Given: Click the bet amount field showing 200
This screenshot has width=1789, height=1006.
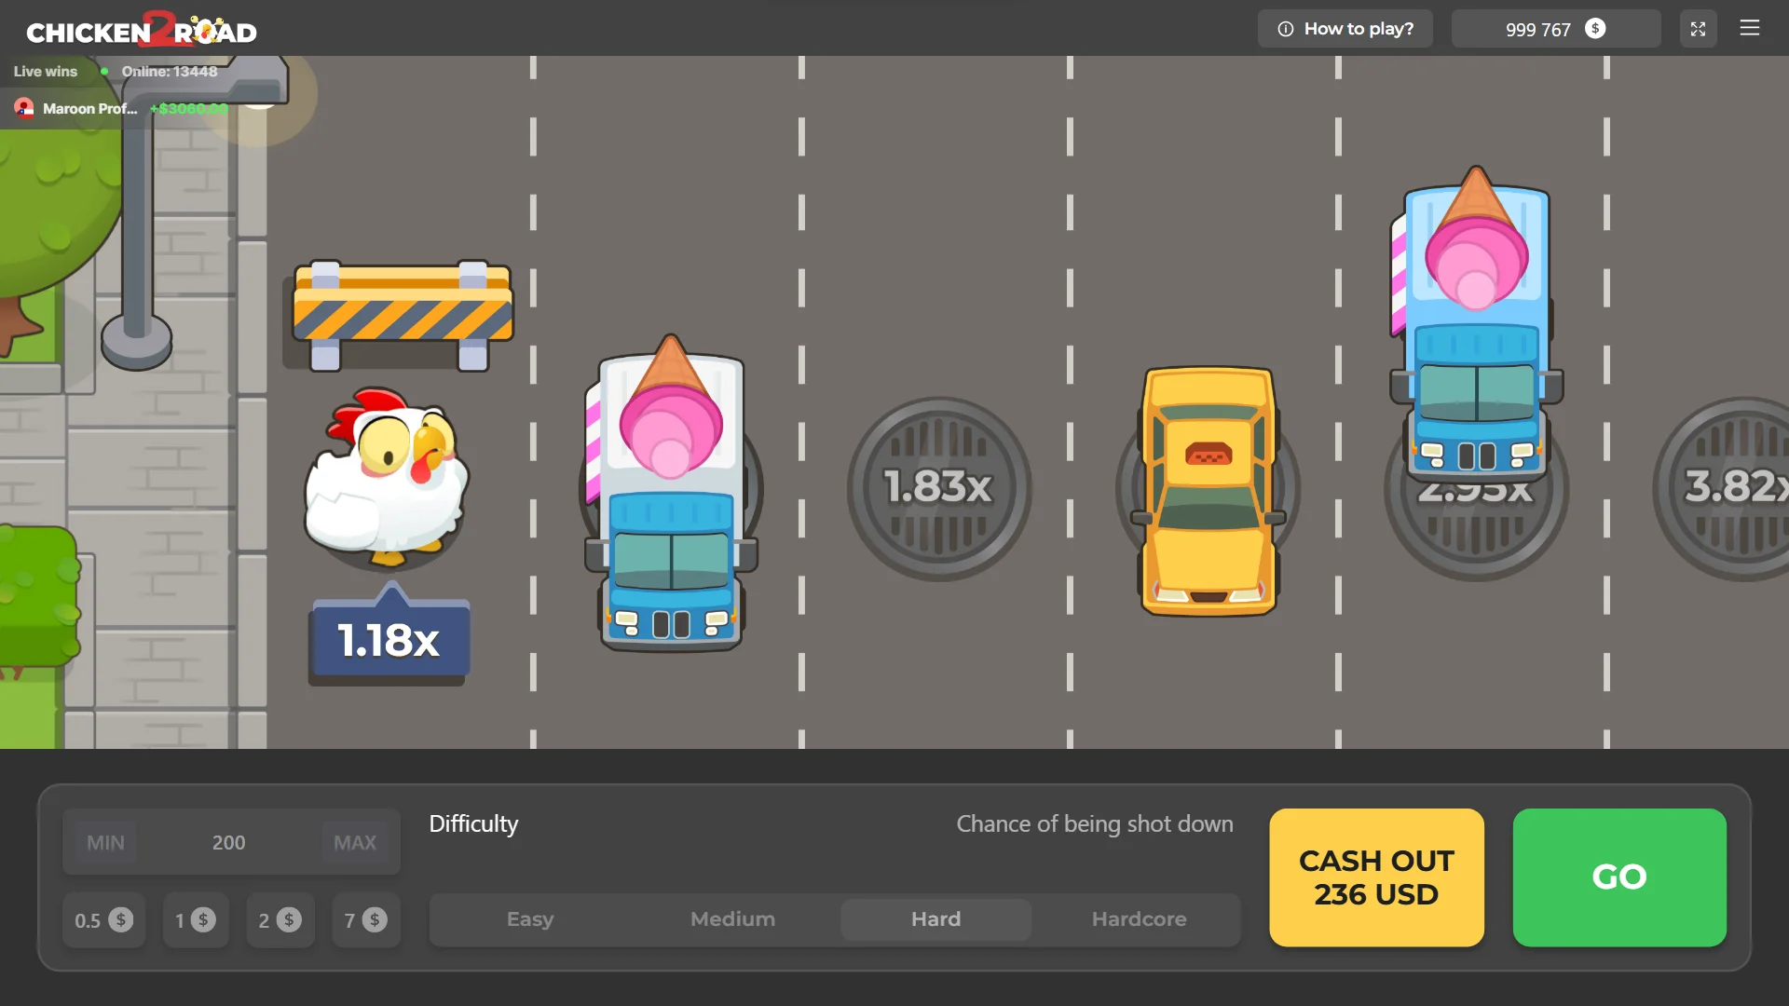Looking at the screenshot, I should [x=229, y=842].
